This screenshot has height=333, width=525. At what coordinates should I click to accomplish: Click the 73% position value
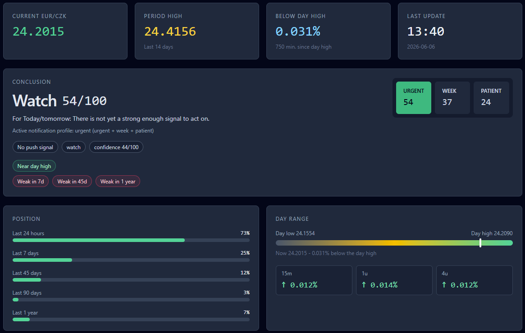[245, 233]
